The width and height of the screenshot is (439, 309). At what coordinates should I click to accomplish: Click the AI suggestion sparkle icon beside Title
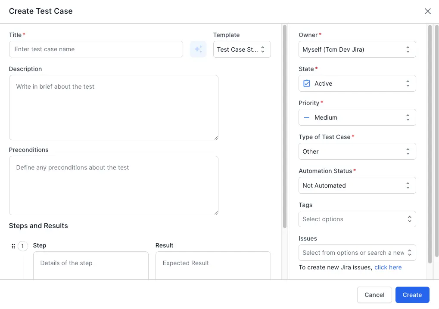198,49
